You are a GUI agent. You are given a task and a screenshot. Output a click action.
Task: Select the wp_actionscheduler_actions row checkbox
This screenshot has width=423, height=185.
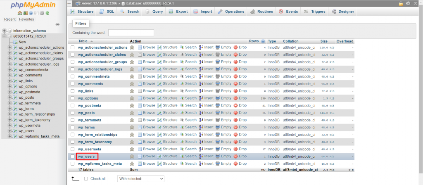73,47
